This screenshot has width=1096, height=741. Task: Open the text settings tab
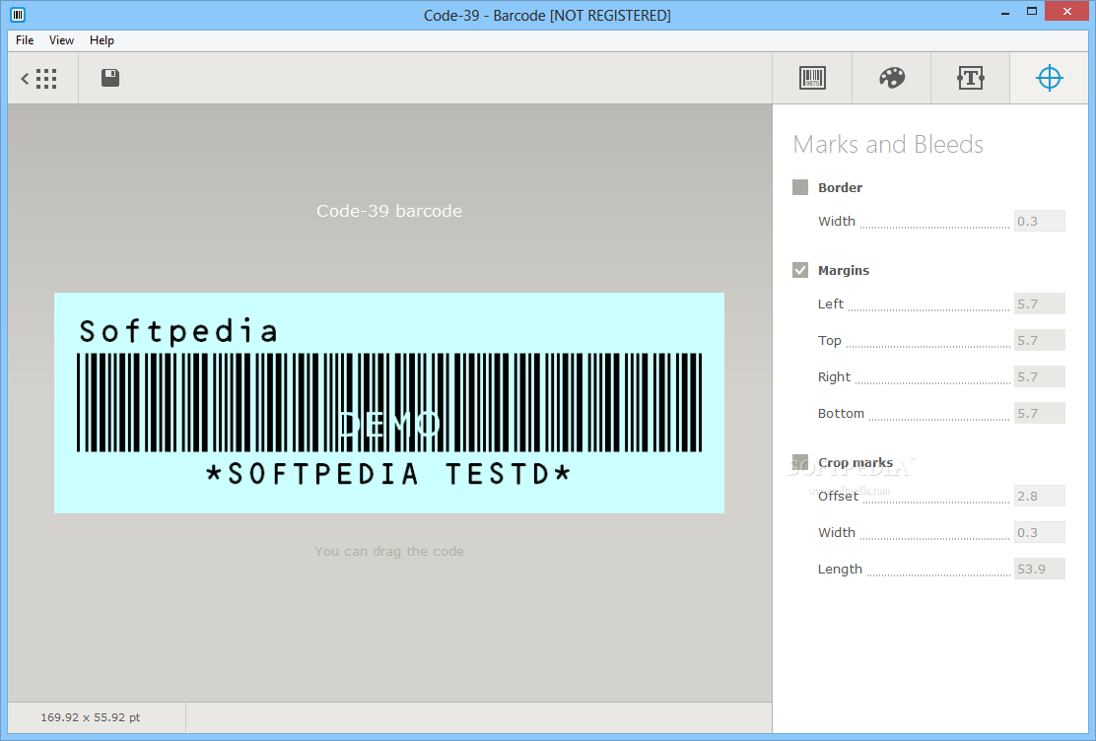[x=970, y=78]
